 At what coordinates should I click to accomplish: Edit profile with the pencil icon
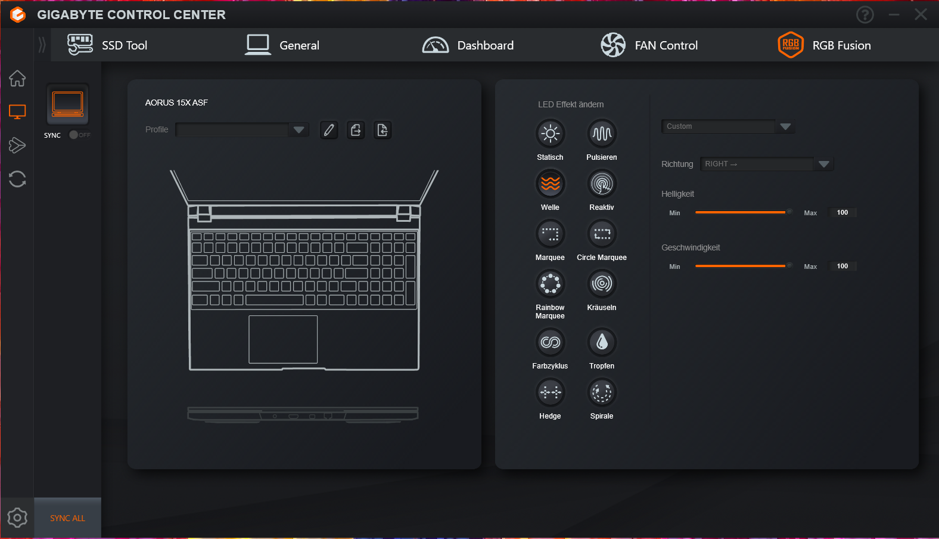329,130
